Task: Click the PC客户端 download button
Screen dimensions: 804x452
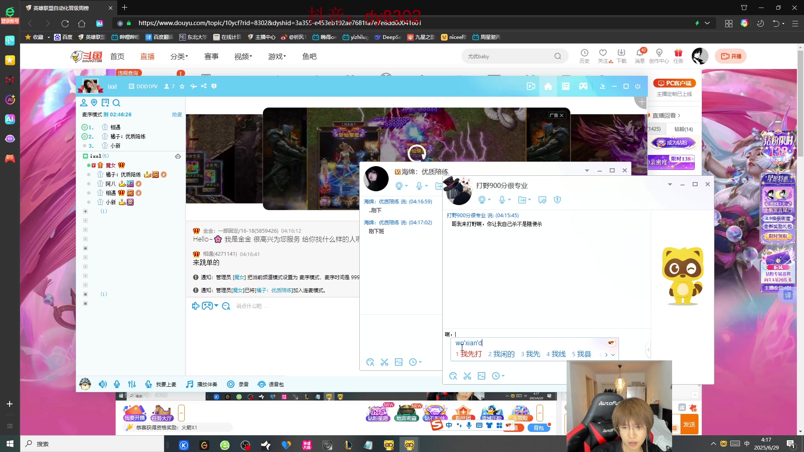Action: [x=674, y=83]
